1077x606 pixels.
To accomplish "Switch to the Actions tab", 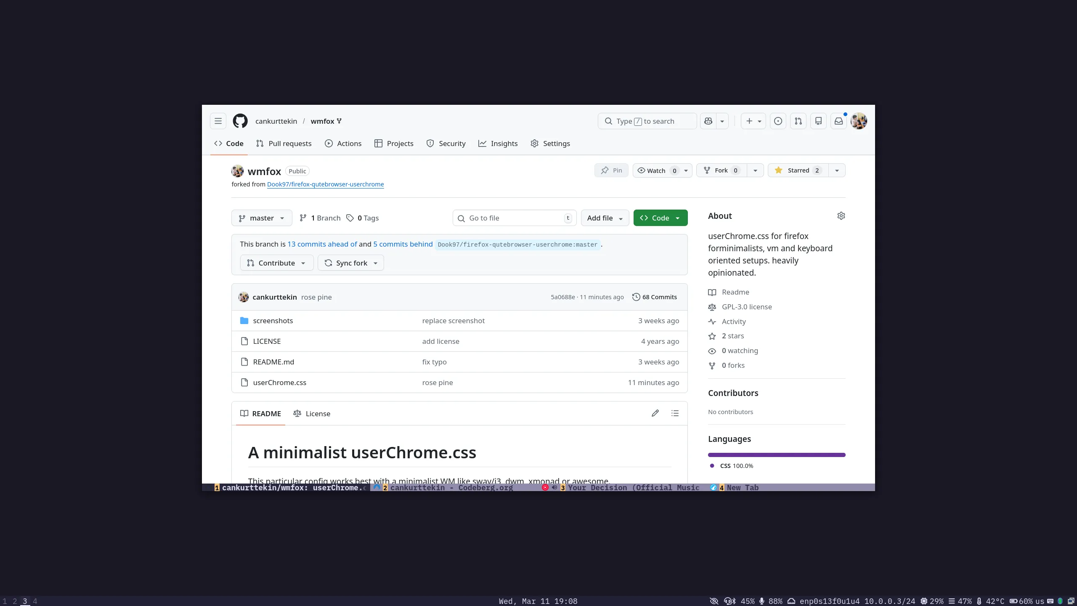I will 343,143.
